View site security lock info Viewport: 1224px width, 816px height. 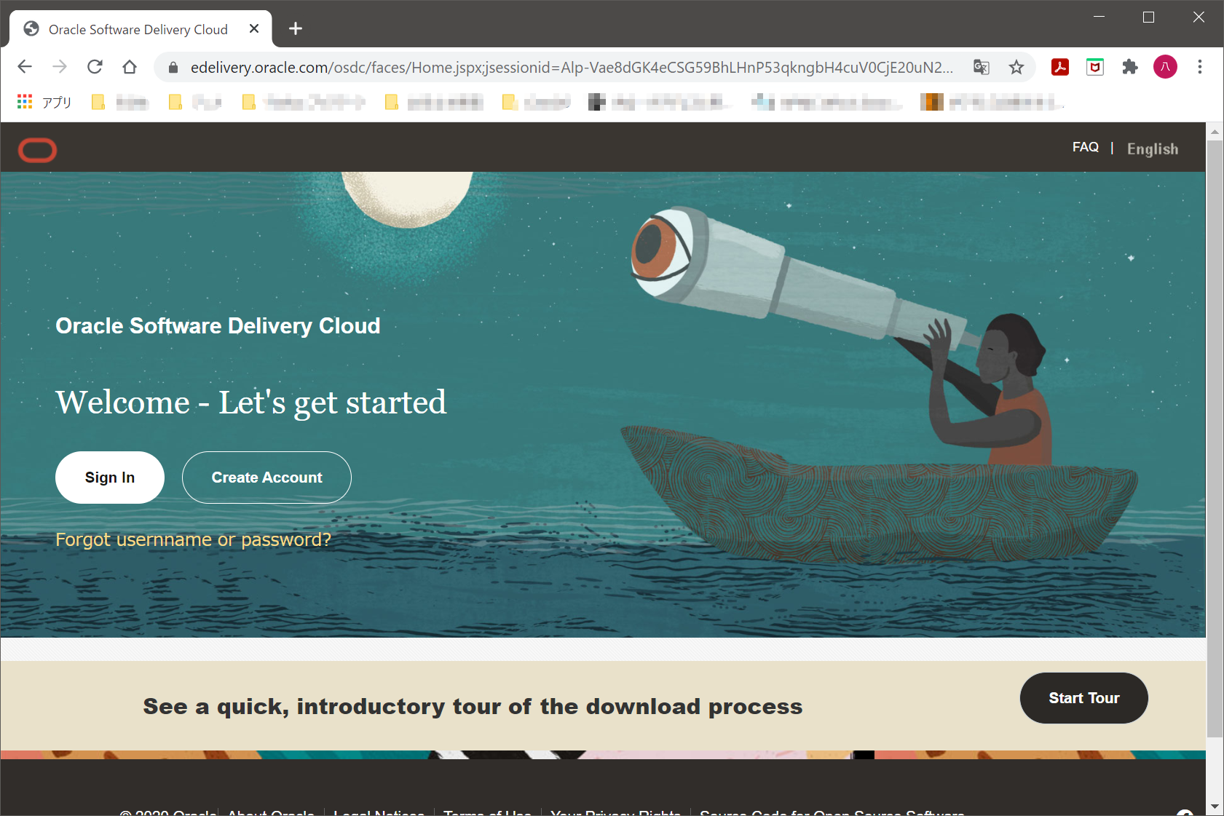pyautogui.click(x=173, y=68)
